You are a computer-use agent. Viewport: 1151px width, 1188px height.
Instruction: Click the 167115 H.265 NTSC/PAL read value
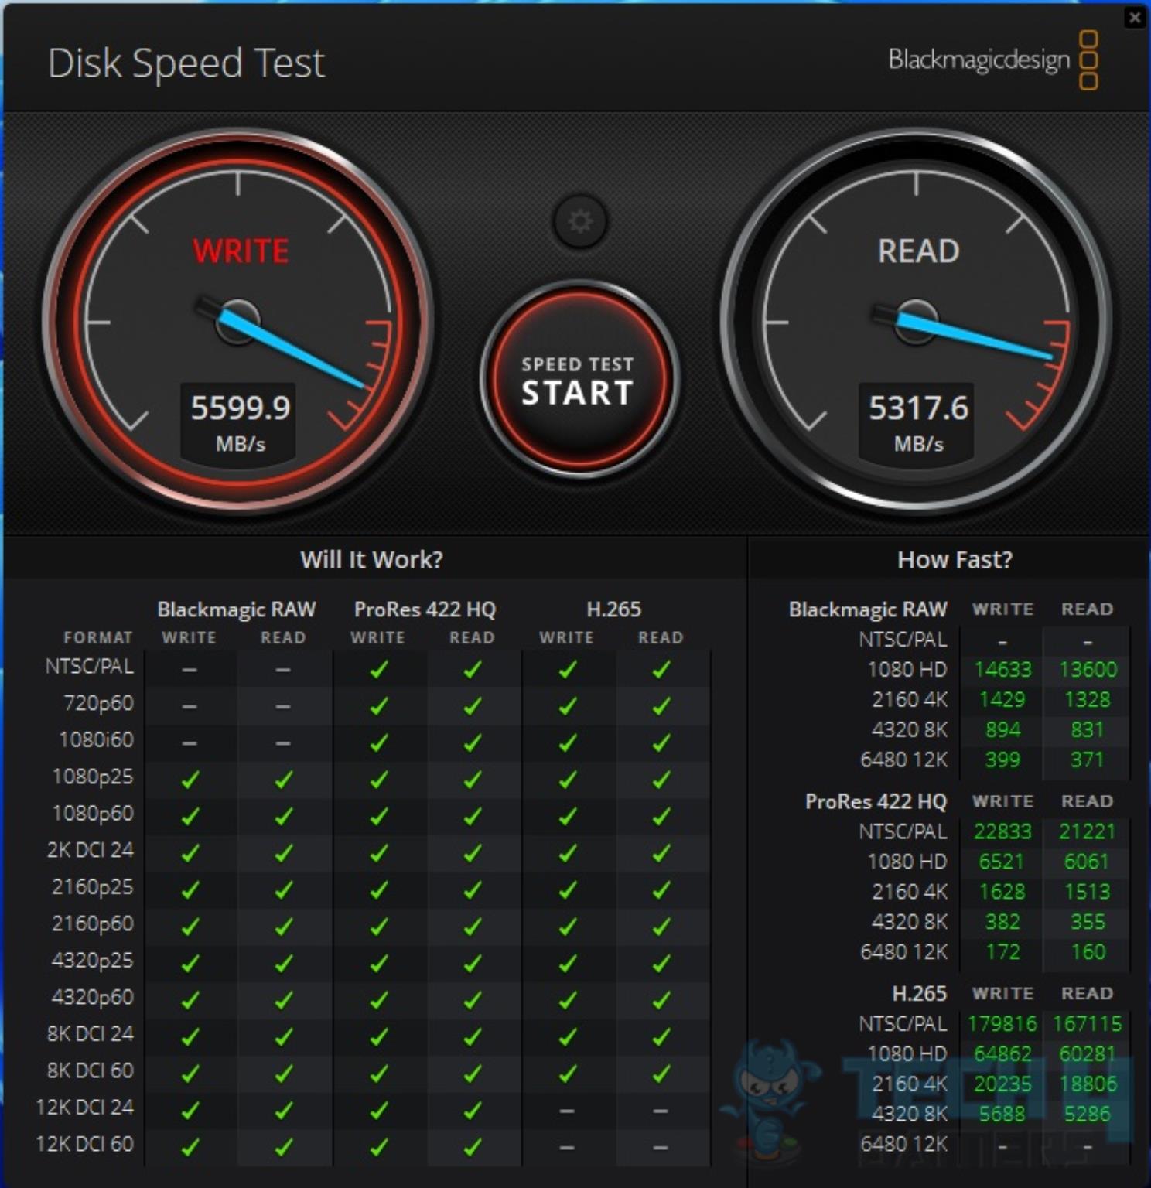click(x=1088, y=1024)
